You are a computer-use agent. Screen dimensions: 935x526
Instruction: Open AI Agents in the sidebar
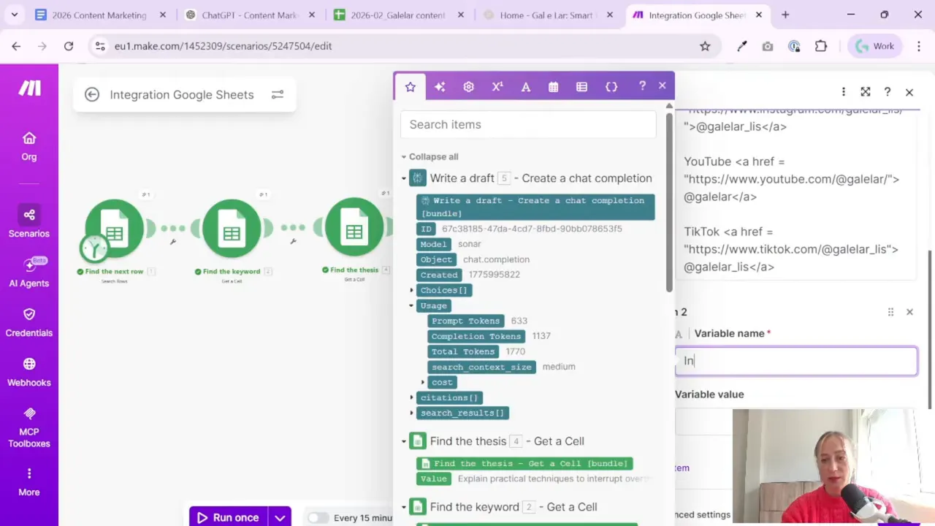coord(29,272)
